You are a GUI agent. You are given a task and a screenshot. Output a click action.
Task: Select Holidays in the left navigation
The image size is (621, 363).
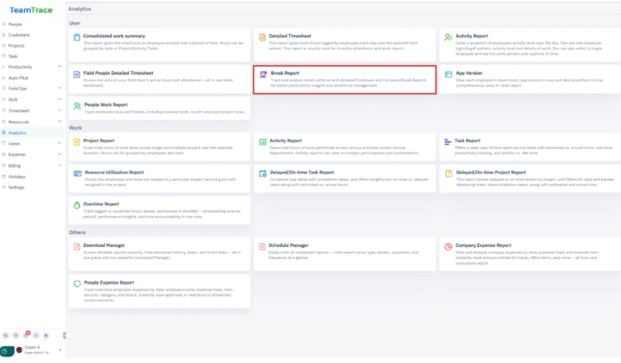[x=17, y=176]
